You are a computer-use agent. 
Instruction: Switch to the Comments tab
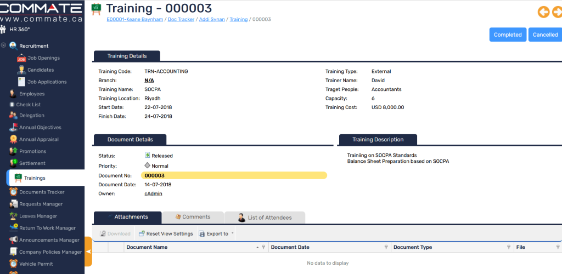[x=193, y=217]
